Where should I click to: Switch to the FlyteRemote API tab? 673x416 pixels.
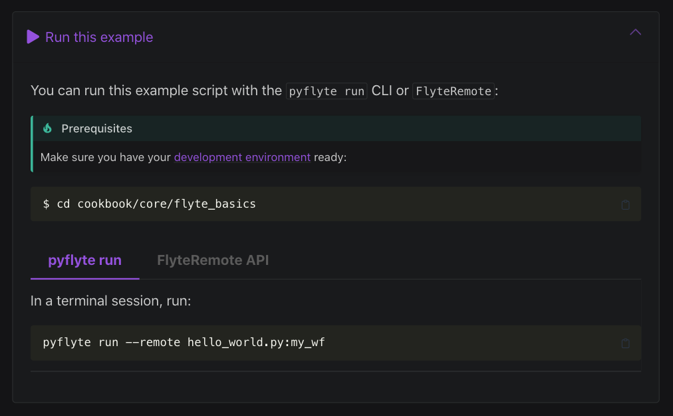coord(213,260)
